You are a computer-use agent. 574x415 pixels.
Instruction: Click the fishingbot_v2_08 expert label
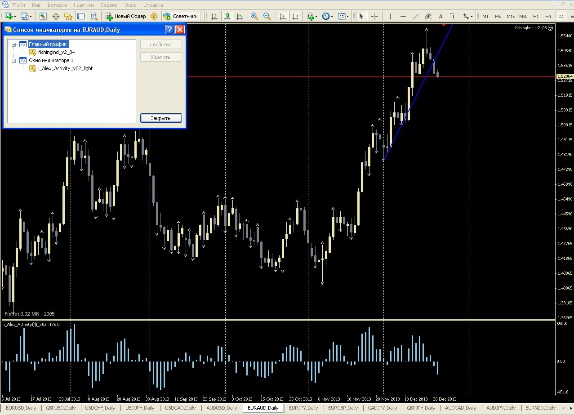pos(534,28)
